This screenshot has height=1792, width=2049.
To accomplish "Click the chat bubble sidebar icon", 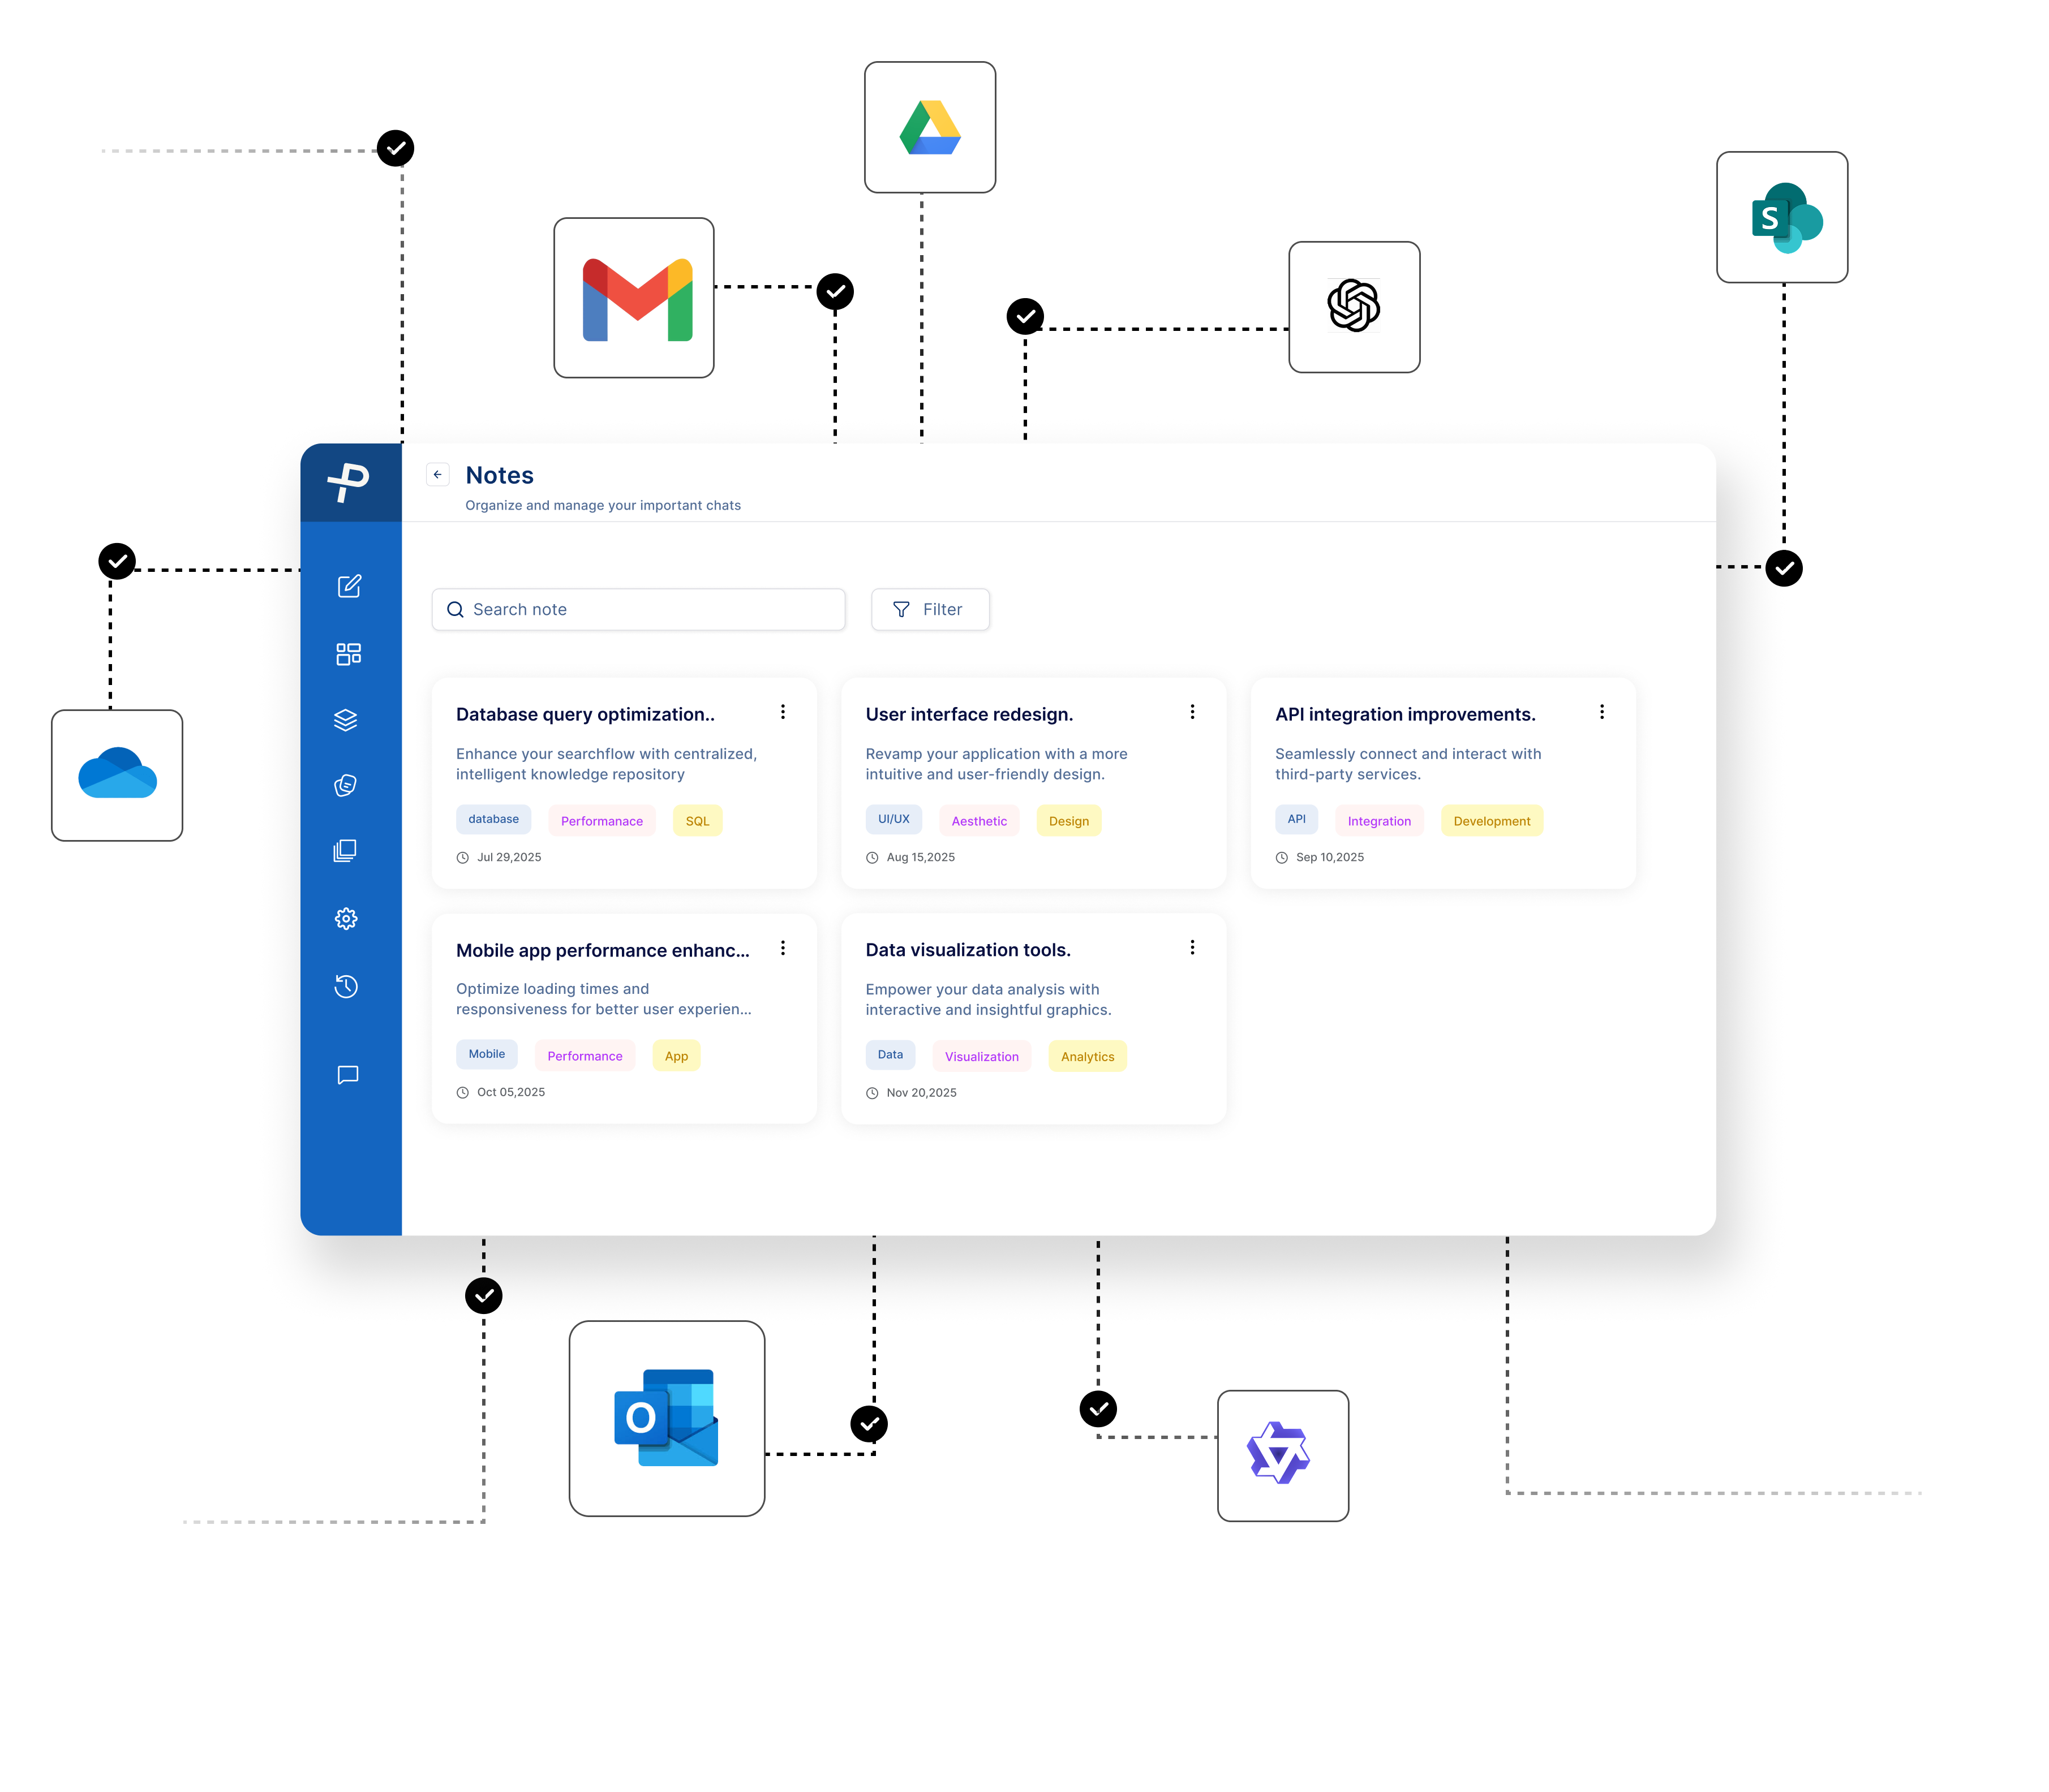I will [x=347, y=1074].
